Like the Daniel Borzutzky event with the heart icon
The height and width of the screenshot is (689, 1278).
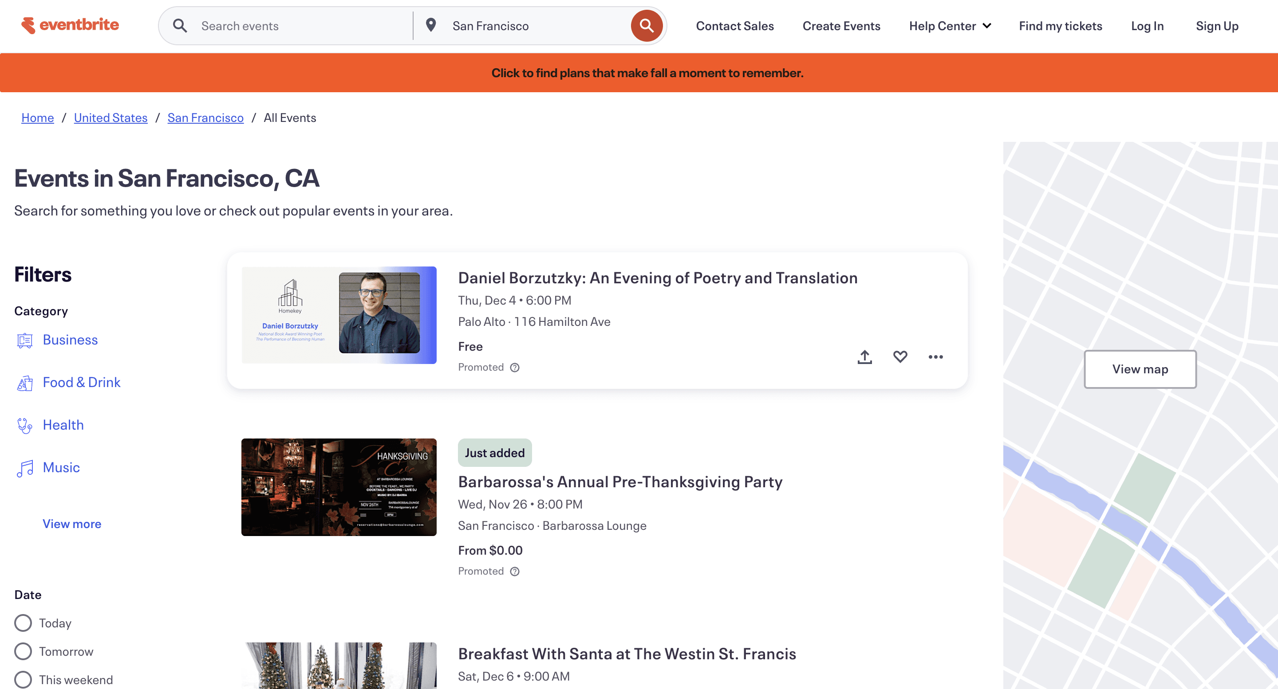(900, 356)
